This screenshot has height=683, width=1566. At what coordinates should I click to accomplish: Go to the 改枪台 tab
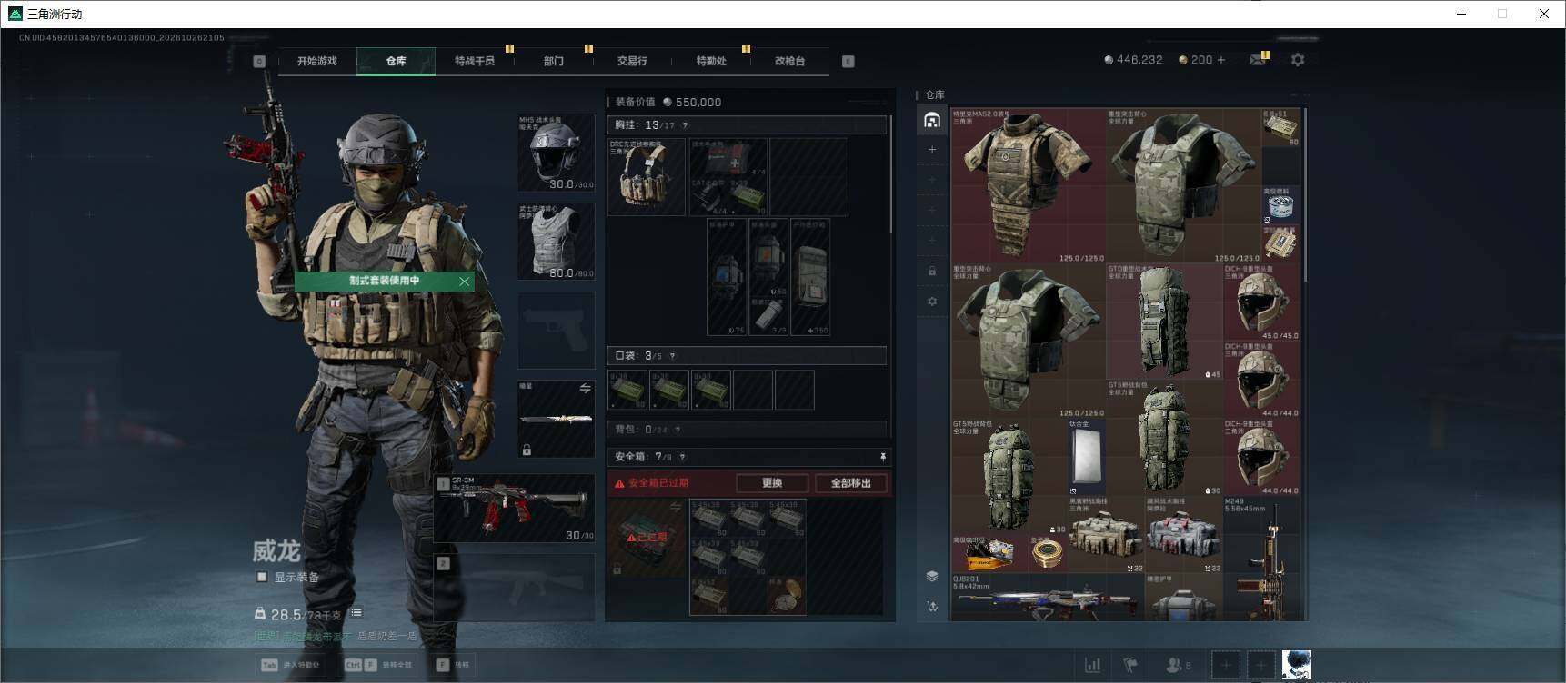coord(789,61)
